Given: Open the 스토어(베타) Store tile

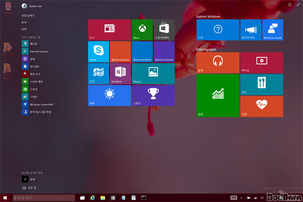Looking at the screenshot, I should (x=164, y=30).
